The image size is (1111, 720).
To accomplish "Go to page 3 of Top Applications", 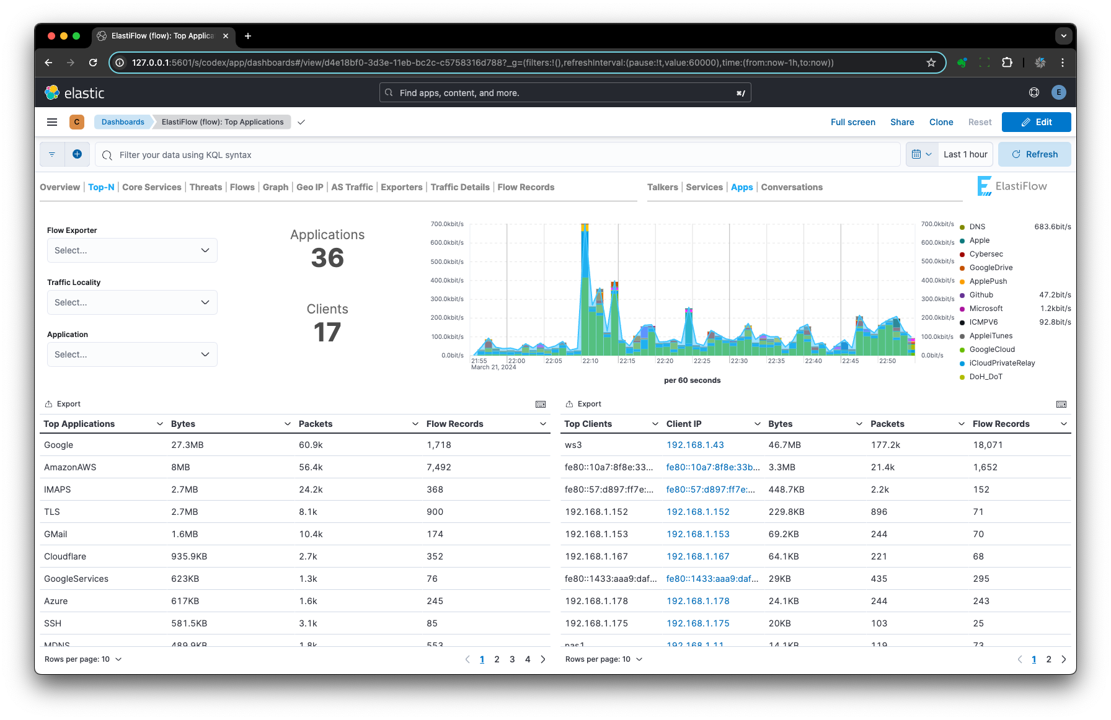I will pos(512,659).
